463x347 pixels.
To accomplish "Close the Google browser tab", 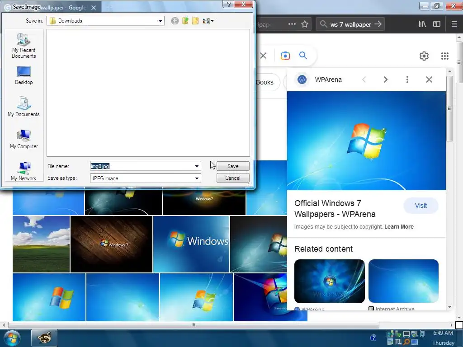I will (94, 8).
